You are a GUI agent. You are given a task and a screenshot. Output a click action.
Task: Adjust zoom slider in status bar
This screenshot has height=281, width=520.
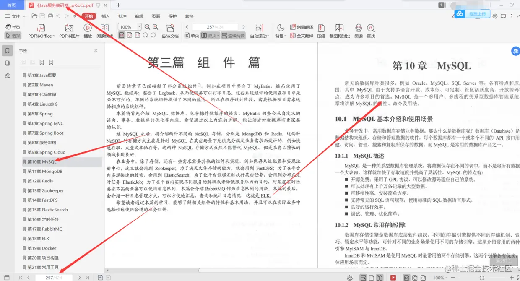click(481, 278)
